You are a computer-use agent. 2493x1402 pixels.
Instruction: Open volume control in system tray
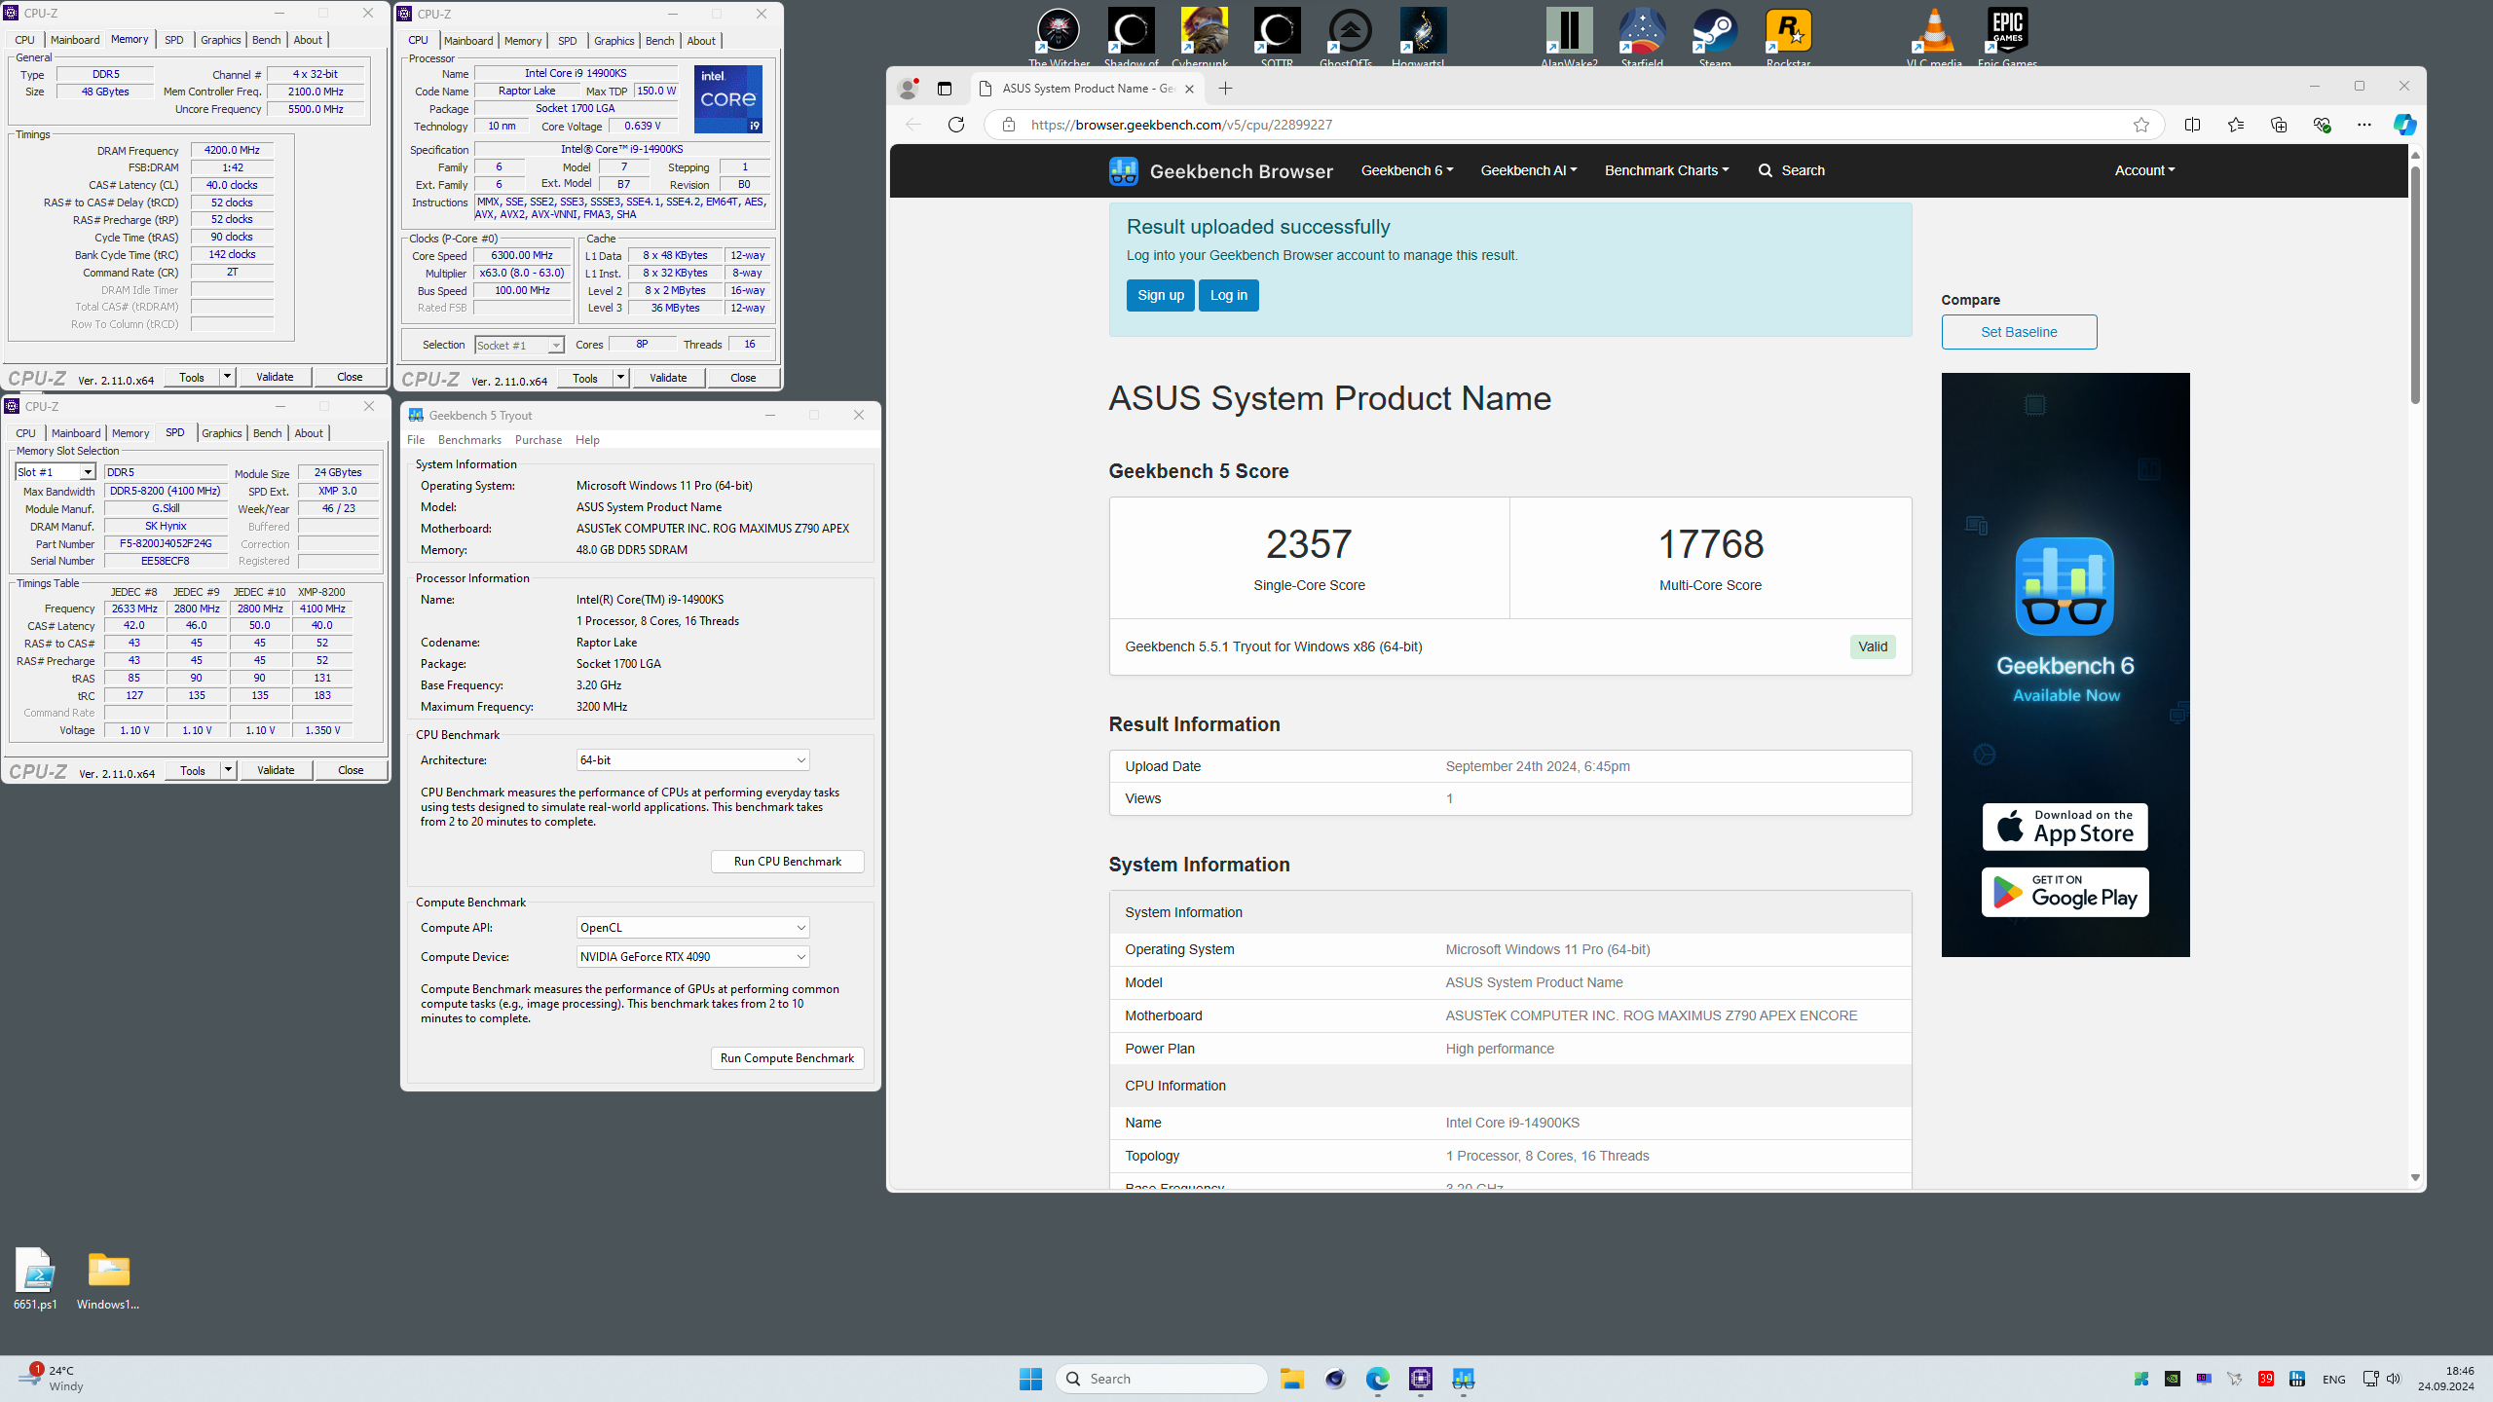pos(2394,1379)
